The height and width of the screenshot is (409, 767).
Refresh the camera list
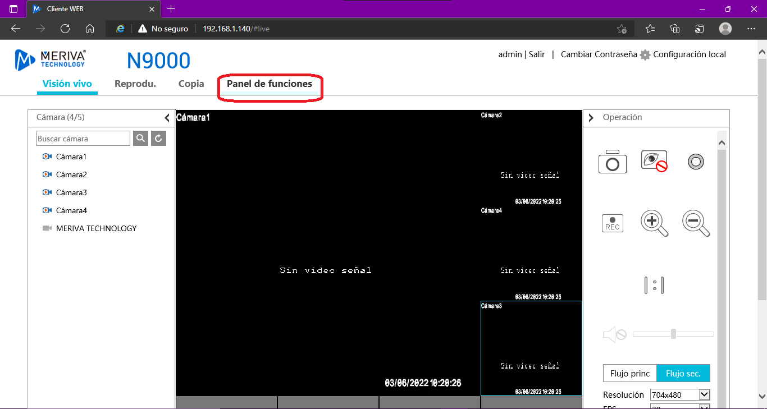(x=159, y=139)
